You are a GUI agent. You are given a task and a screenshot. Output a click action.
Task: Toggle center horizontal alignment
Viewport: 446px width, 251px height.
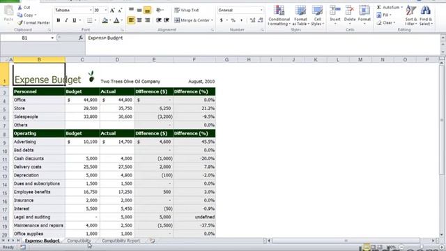139,20
